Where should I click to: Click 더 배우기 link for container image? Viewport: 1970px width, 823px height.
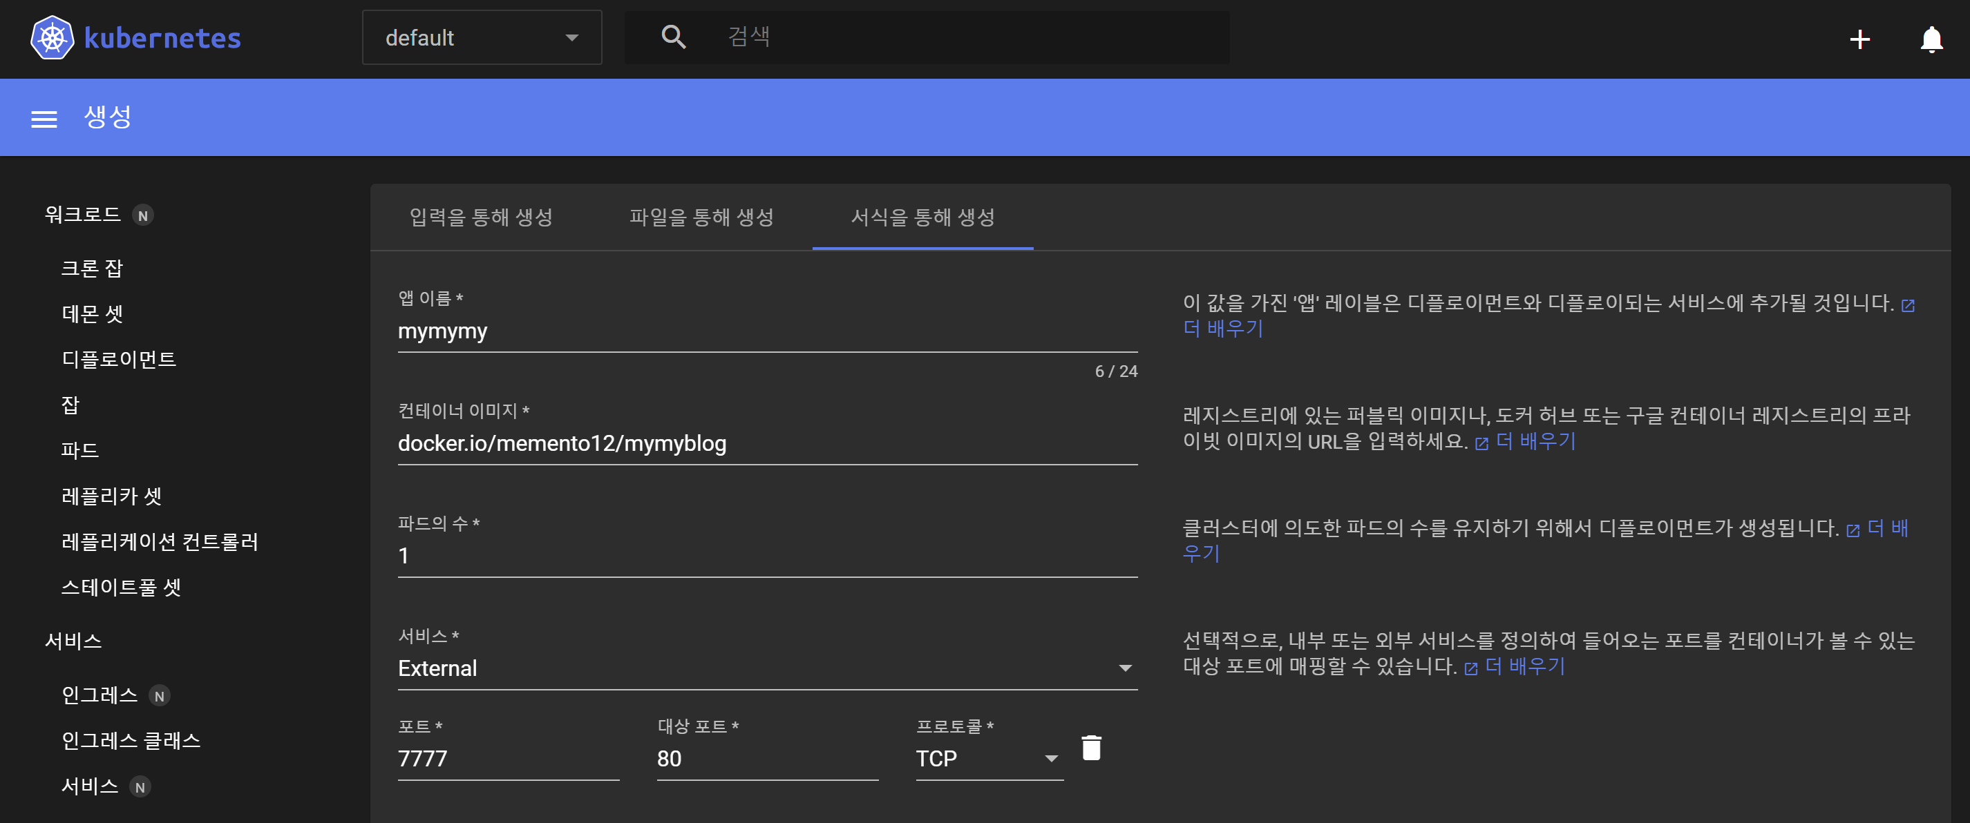pyautogui.click(x=1535, y=441)
